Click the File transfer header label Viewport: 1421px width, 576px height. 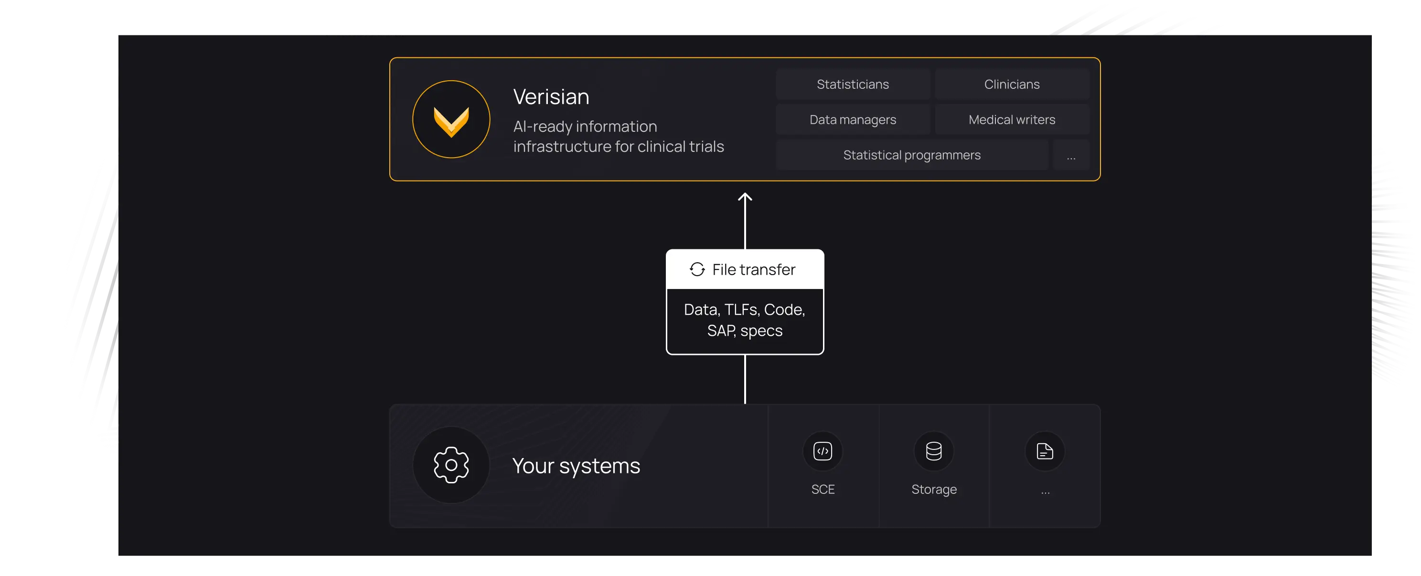pyautogui.click(x=754, y=269)
